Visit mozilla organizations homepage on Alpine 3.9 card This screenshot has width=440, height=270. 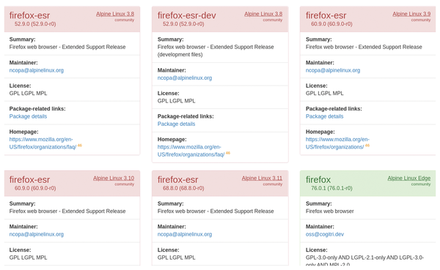[337, 143]
